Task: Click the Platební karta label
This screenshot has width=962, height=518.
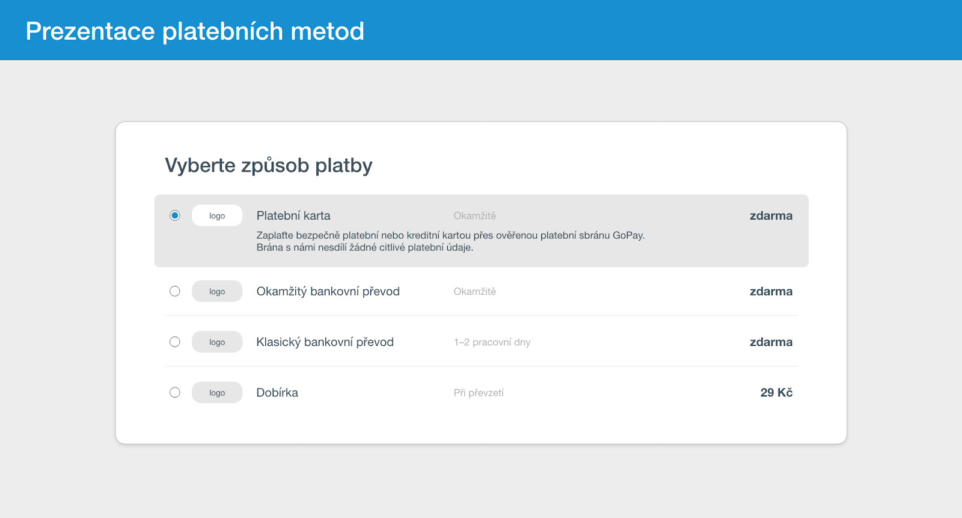Action: [293, 215]
